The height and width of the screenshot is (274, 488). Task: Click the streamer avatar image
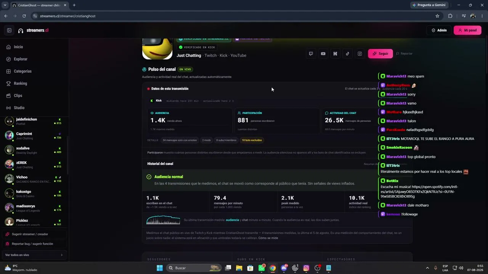[x=157, y=49]
